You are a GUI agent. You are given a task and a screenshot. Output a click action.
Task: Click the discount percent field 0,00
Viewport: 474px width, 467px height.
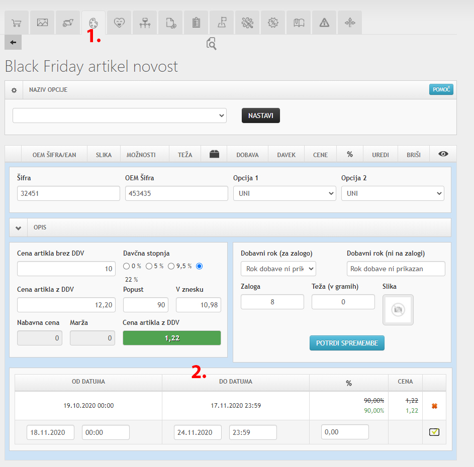click(345, 432)
